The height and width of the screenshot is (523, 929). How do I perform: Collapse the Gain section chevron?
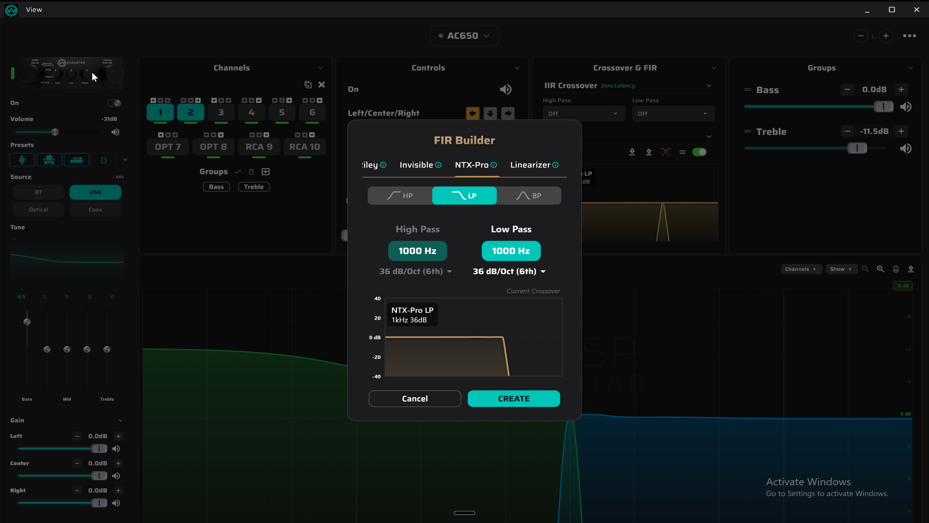tap(120, 420)
